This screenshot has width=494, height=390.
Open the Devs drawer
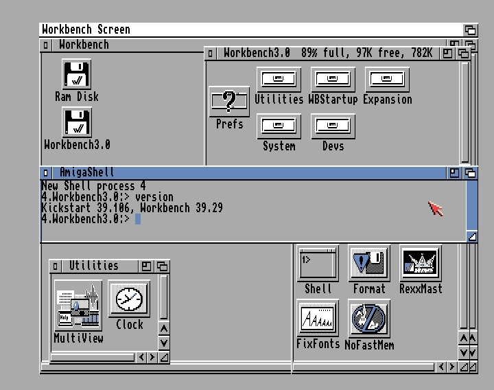333,126
